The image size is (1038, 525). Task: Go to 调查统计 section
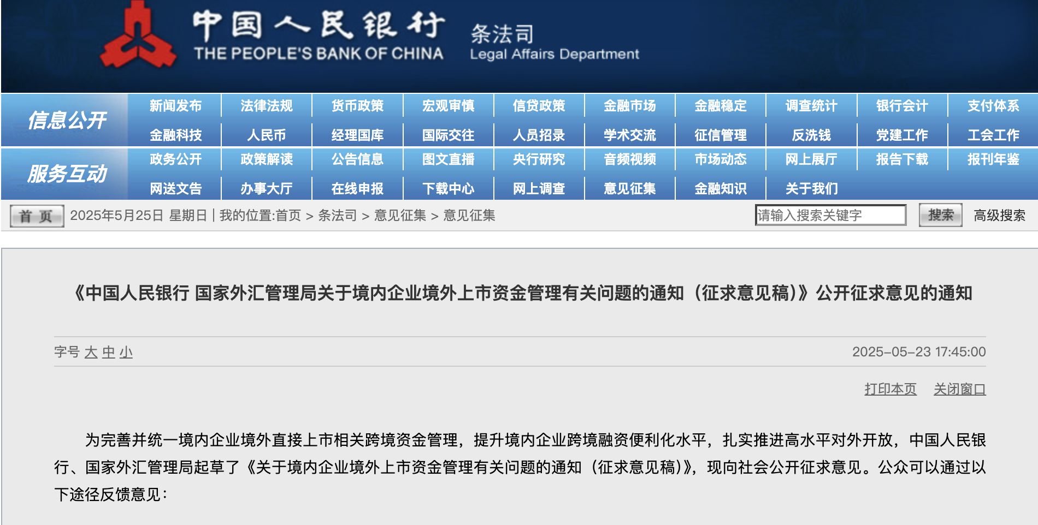(x=811, y=106)
